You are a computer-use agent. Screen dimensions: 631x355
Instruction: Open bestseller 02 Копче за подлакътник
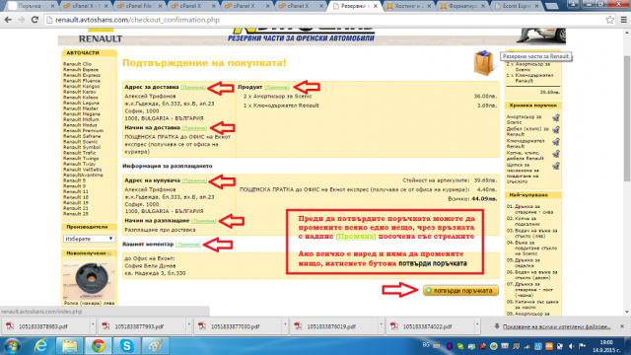tap(527, 221)
